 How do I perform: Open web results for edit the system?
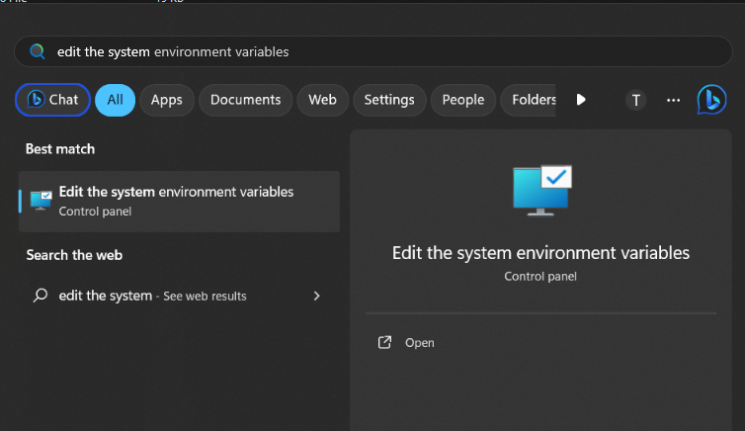(x=179, y=296)
